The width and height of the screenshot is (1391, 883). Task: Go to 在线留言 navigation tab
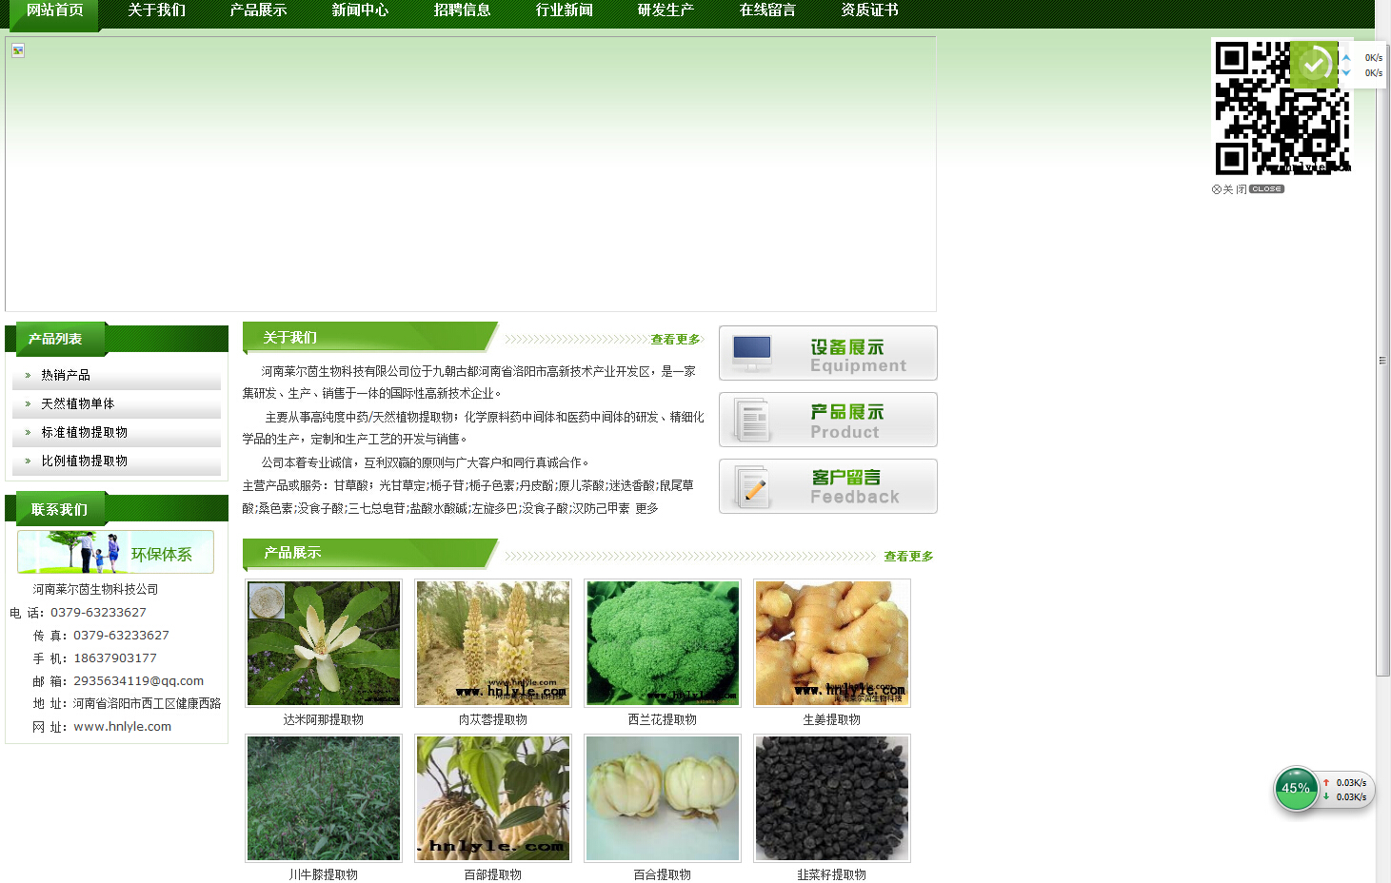tap(768, 10)
